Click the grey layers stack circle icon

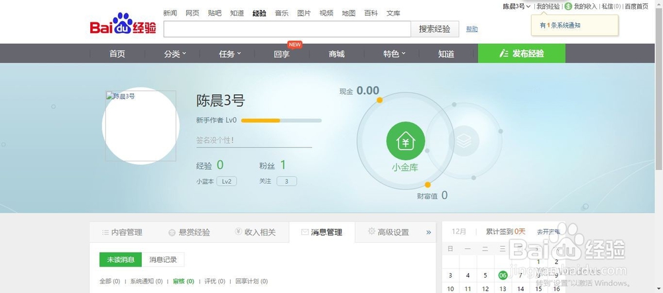[x=464, y=141]
